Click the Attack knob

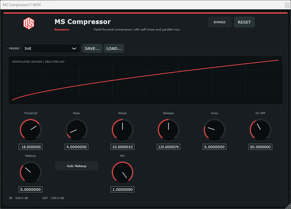122,130
